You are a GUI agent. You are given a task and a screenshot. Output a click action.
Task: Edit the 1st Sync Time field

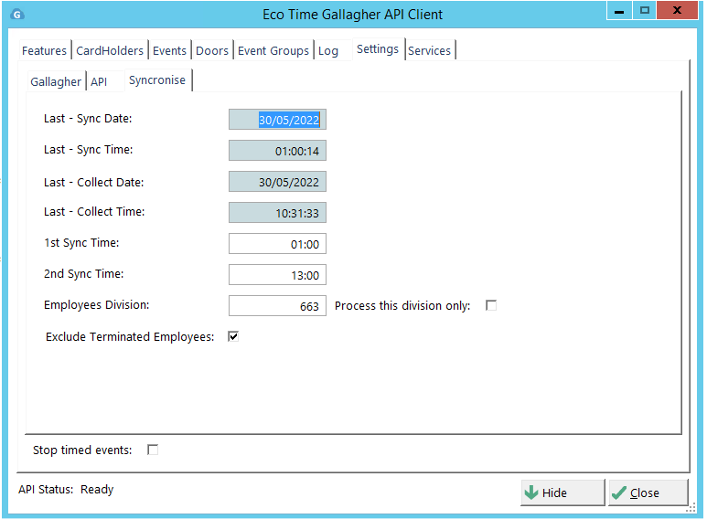[277, 244]
